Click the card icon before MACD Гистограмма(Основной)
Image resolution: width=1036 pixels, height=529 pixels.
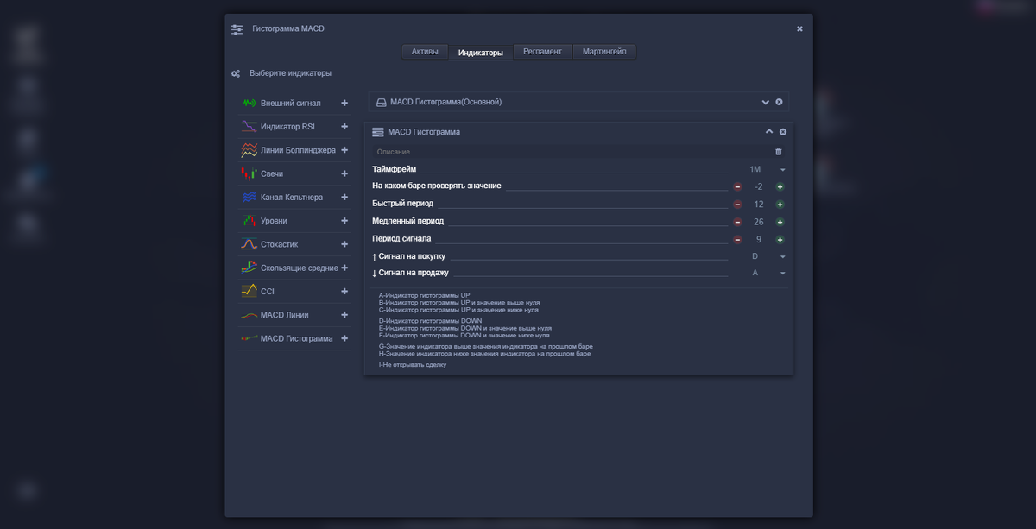pos(381,102)
